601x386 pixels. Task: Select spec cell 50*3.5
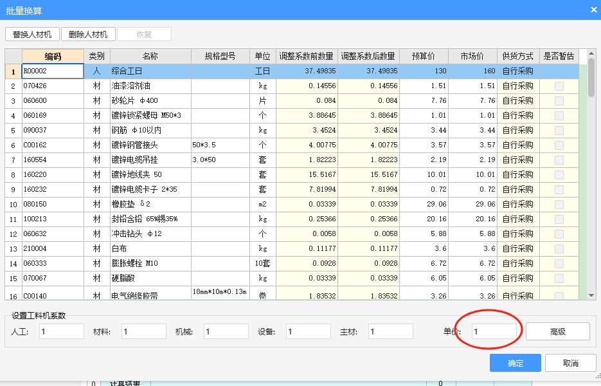point(220,145)
